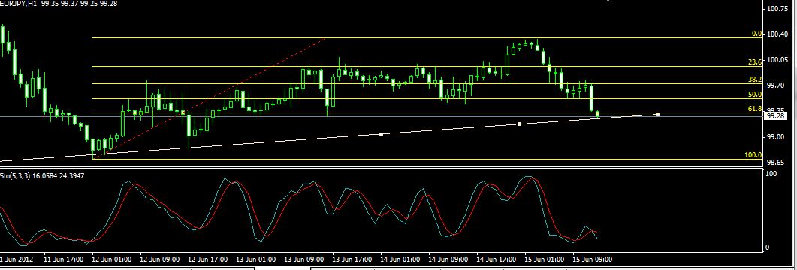This screenshot has height=270, width=797.
Task: Select the red dashed Fibonacci base line
Action: coord(208,97)
